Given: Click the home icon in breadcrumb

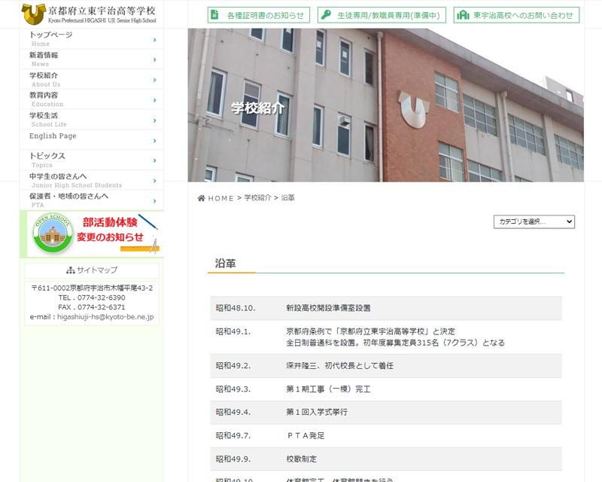Looking at the screenshot, I should point(202,198).
